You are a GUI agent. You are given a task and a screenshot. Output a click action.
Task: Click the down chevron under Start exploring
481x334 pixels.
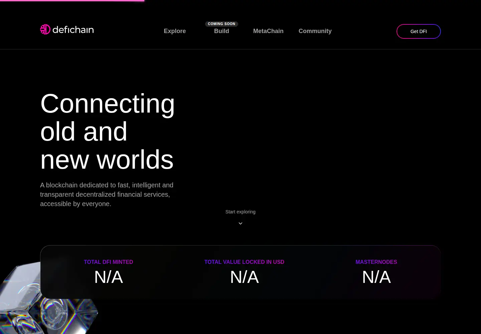click(x=240, y=223)
